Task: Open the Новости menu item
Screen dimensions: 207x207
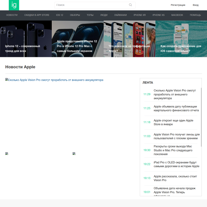Action: point(12,15)
